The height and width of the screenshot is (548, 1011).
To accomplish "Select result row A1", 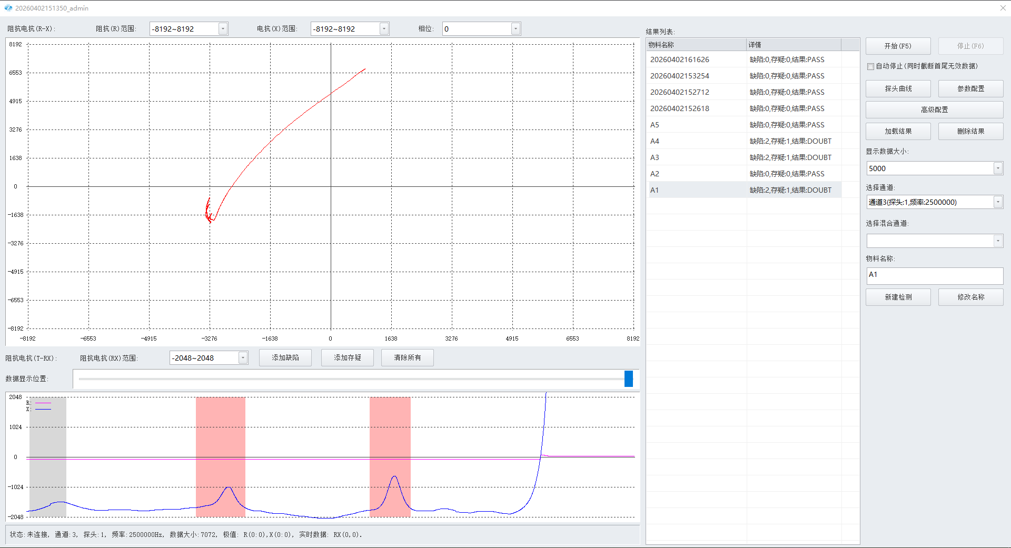I will pyautogui.click(x=745, y=190).
